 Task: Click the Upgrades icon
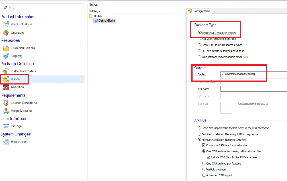(6, 33)
